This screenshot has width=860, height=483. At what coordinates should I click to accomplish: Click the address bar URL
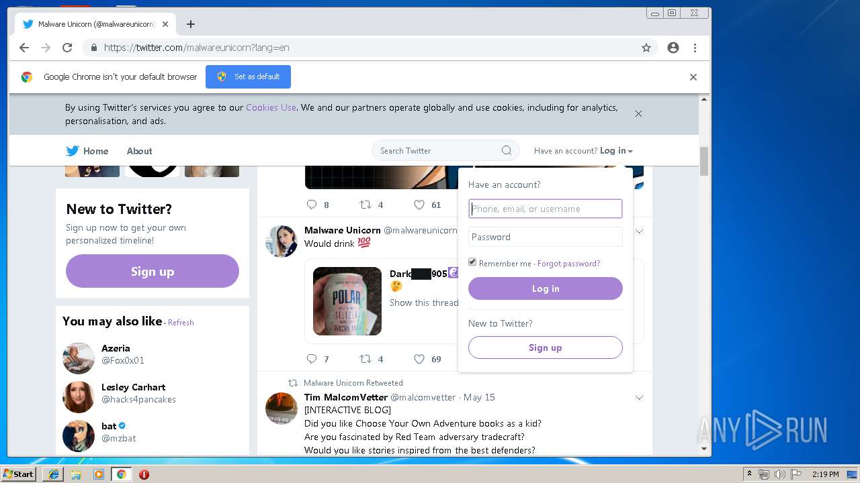(196, 48)
